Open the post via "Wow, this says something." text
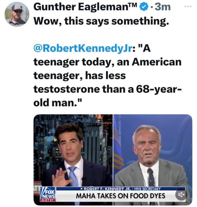Viewport: 197px width, 207px height. [x=101, y=21]
